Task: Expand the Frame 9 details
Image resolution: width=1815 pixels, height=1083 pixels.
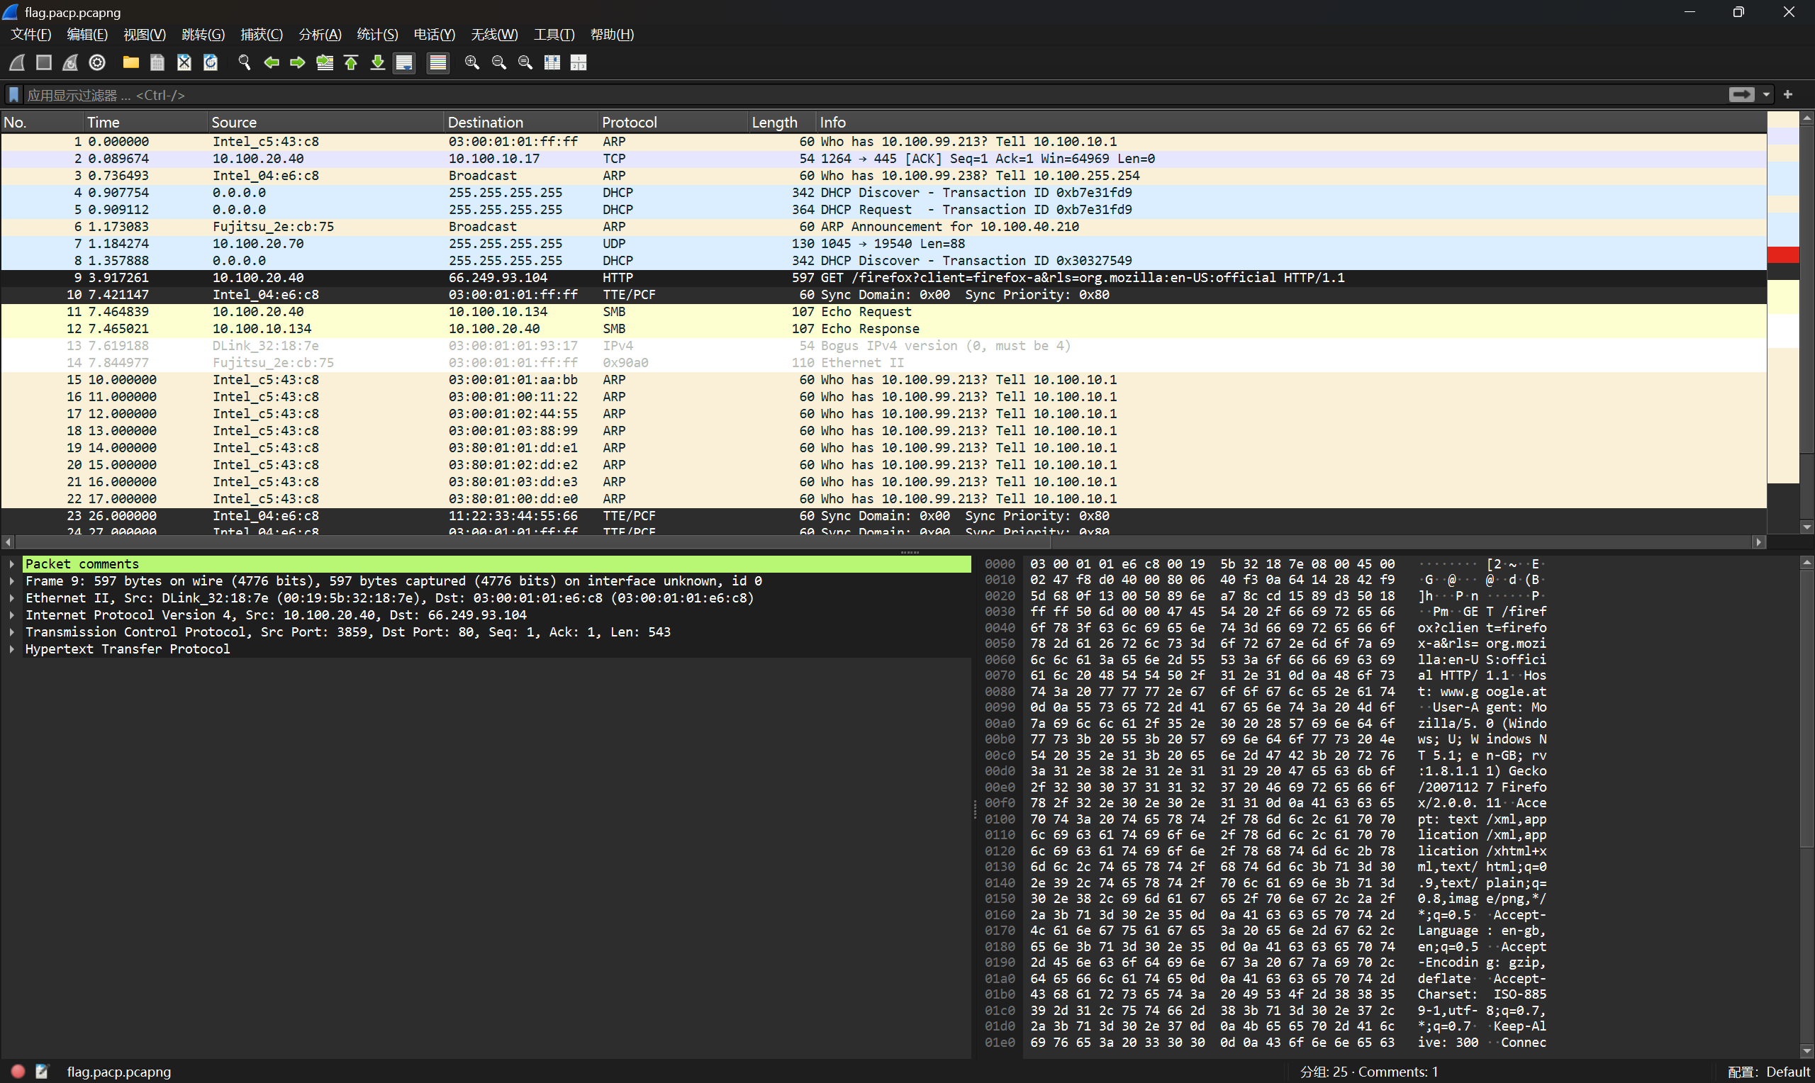Action: tap(11, 581)
